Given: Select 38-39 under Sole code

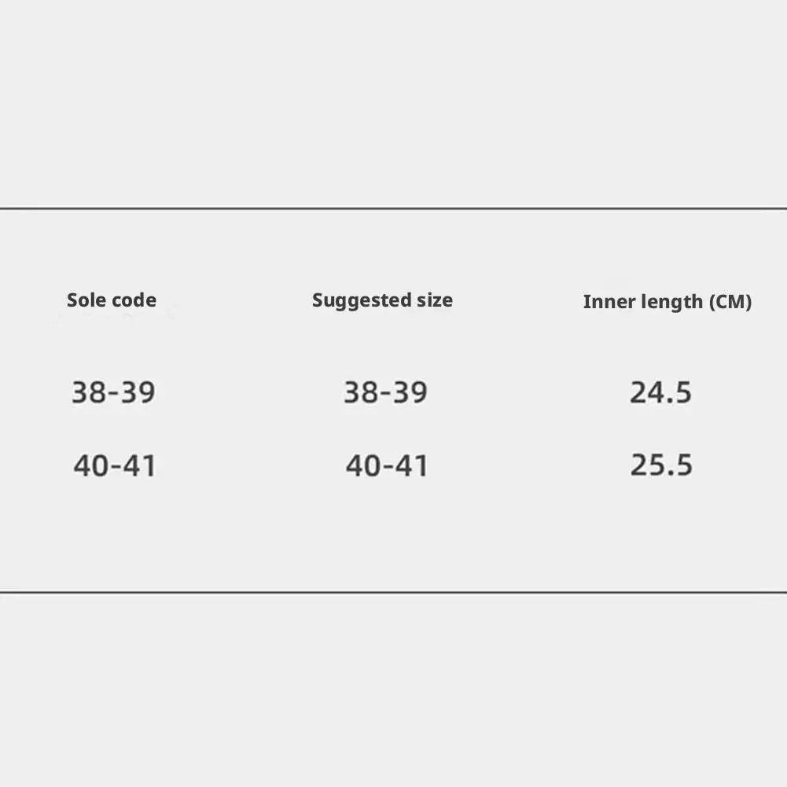Looking at the screenshot, I should (113, 392).
